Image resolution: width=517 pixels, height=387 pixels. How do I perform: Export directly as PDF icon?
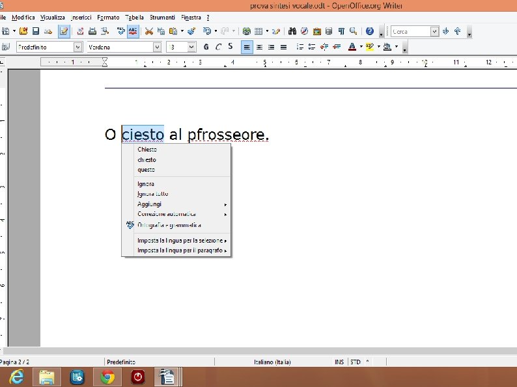tap(80, 31)
